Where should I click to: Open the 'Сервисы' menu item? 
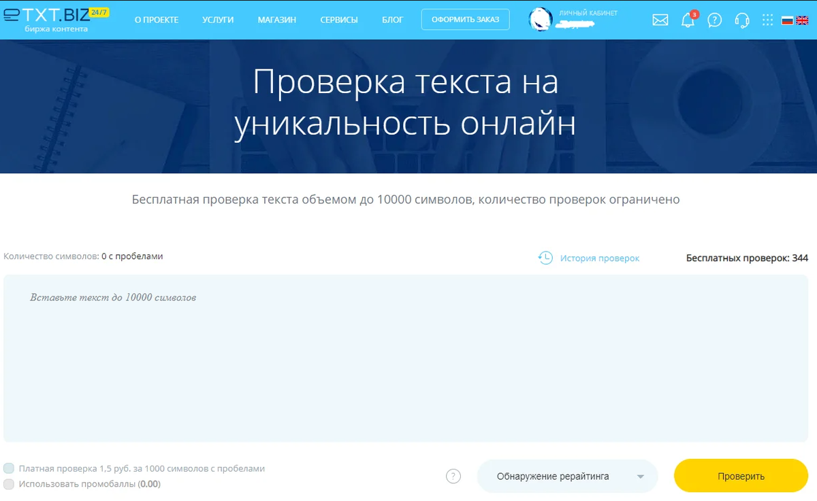(339, 20)
